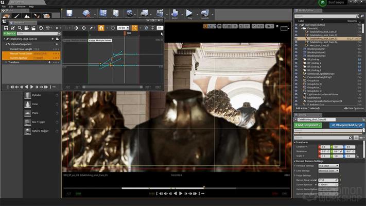Open the Window menu

21,7
